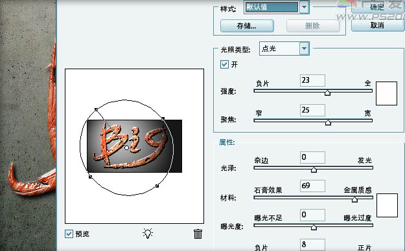Click the bottom-right handle of light ellipse
The image size is (405, 251).
157,186
